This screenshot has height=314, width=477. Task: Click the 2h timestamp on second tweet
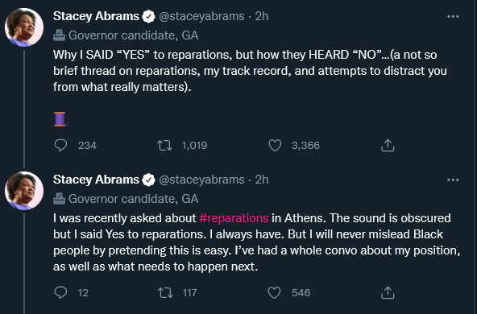(262, 180)
